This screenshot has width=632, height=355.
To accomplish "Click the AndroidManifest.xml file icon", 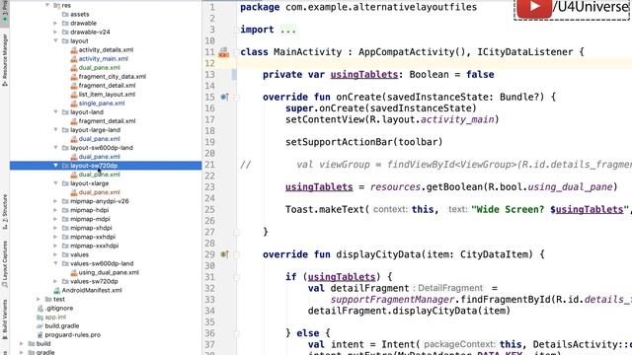I will click(57, 290).
